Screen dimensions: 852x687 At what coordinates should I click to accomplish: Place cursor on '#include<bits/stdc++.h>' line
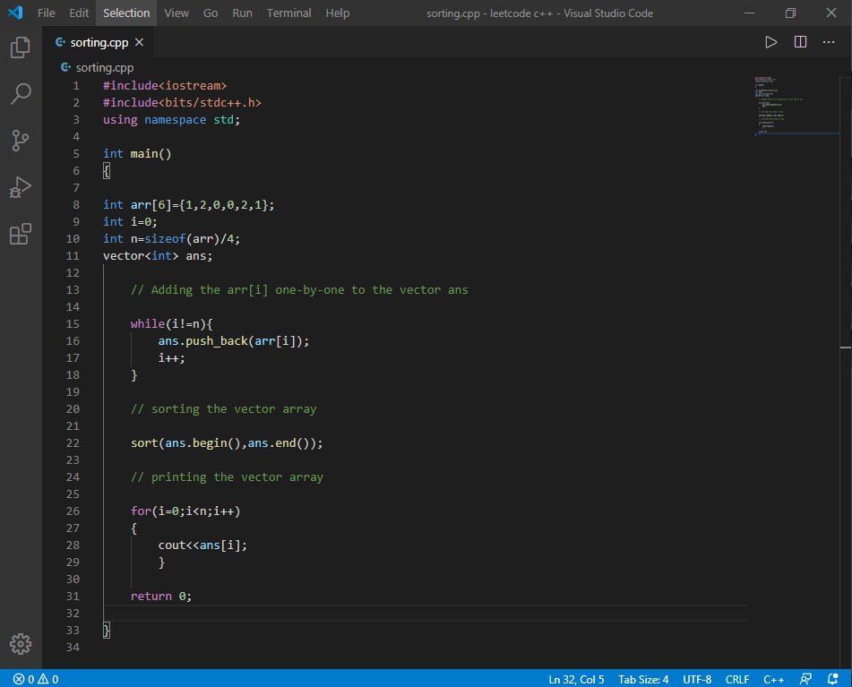[182, 103]
